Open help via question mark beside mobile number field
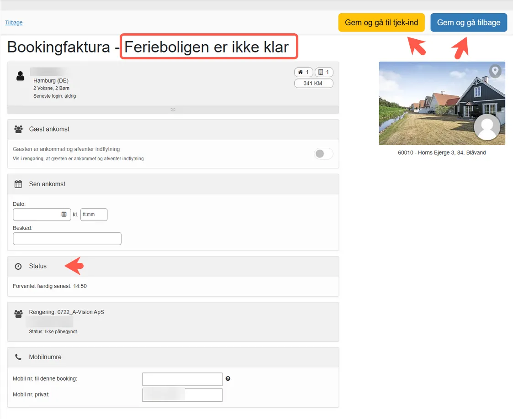 [x=228, y=378]
